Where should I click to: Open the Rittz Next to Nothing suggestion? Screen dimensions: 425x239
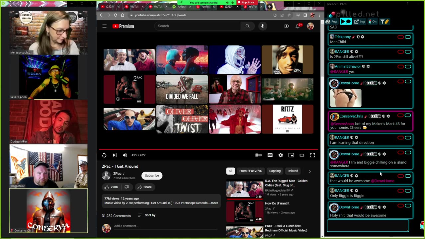(288, 119)
